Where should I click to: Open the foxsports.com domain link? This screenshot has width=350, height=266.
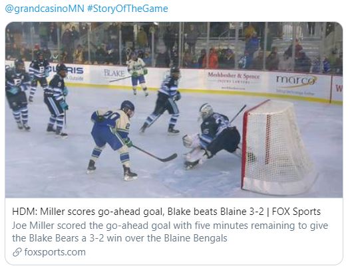point(55,252)
